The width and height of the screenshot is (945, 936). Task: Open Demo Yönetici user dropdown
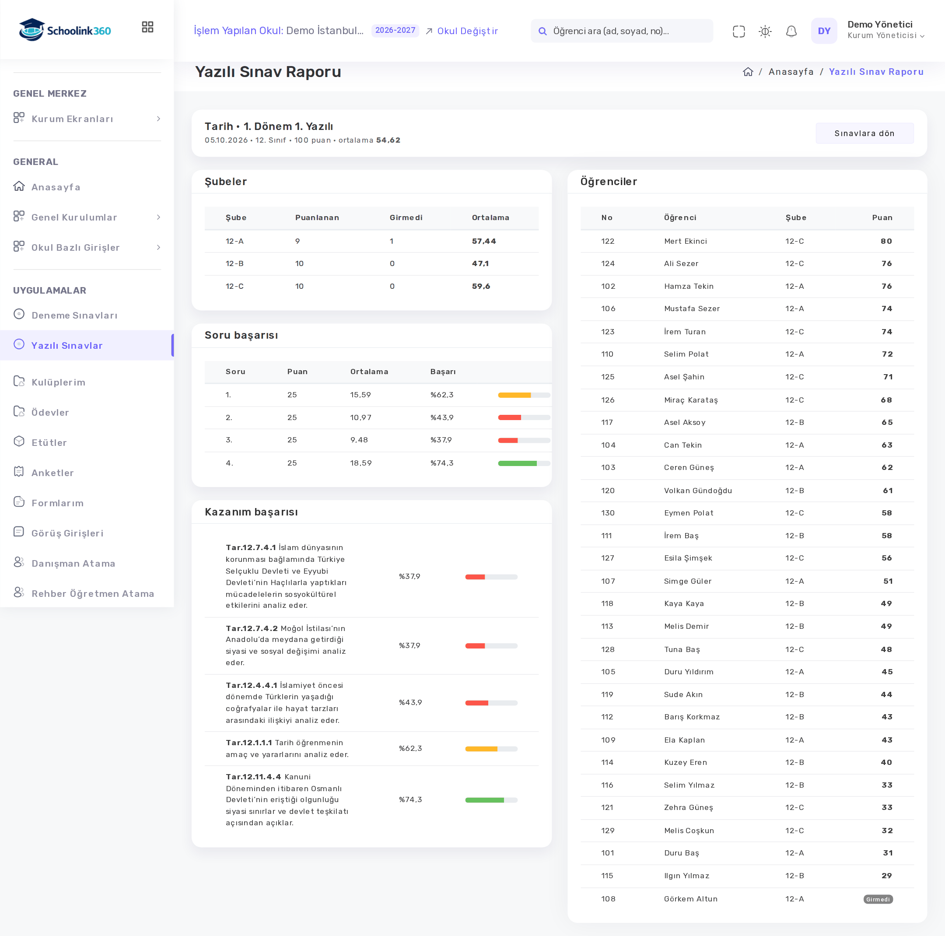point(885,30)
